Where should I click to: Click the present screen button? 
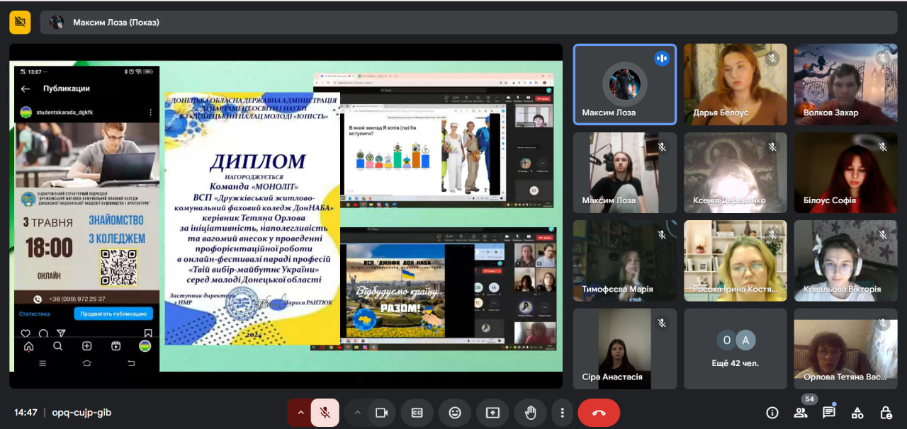(492, 413)
